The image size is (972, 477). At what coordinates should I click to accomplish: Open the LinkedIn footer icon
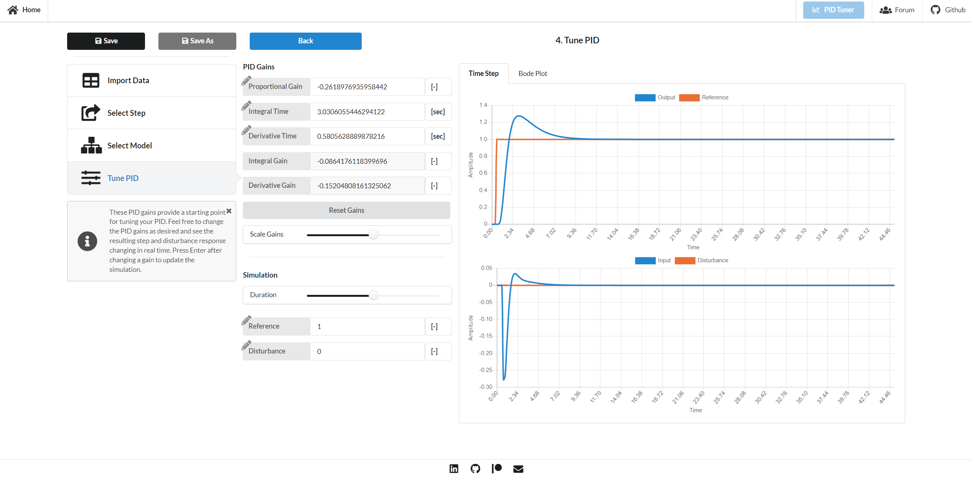(x=454, y=469)
